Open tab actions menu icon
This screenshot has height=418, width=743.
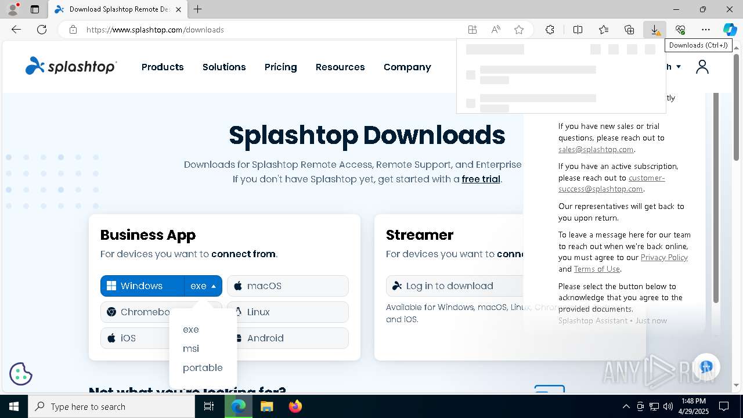(35, 9)
